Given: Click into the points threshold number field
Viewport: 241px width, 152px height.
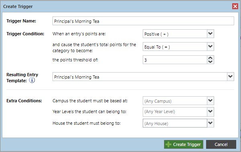Looking at the screenshot, I should click(x=175, y=60).
